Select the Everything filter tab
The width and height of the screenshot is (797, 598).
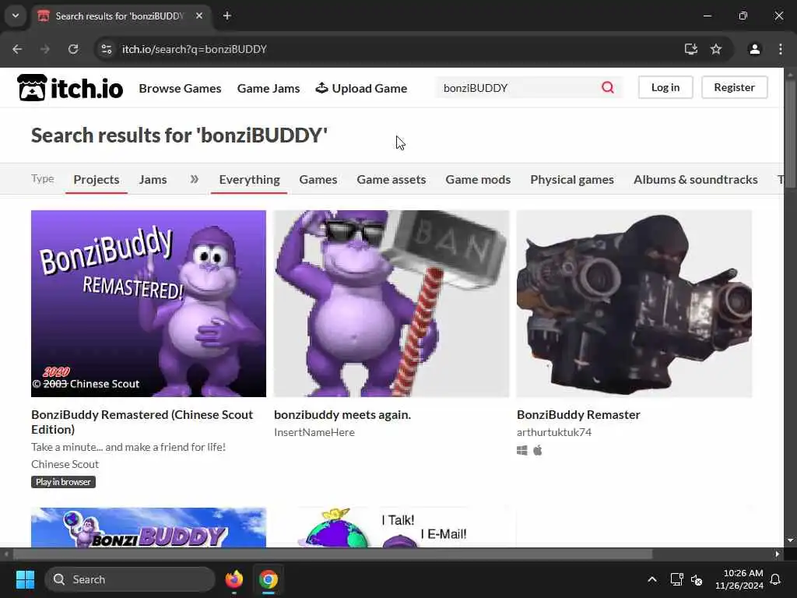tap(249, 180)
